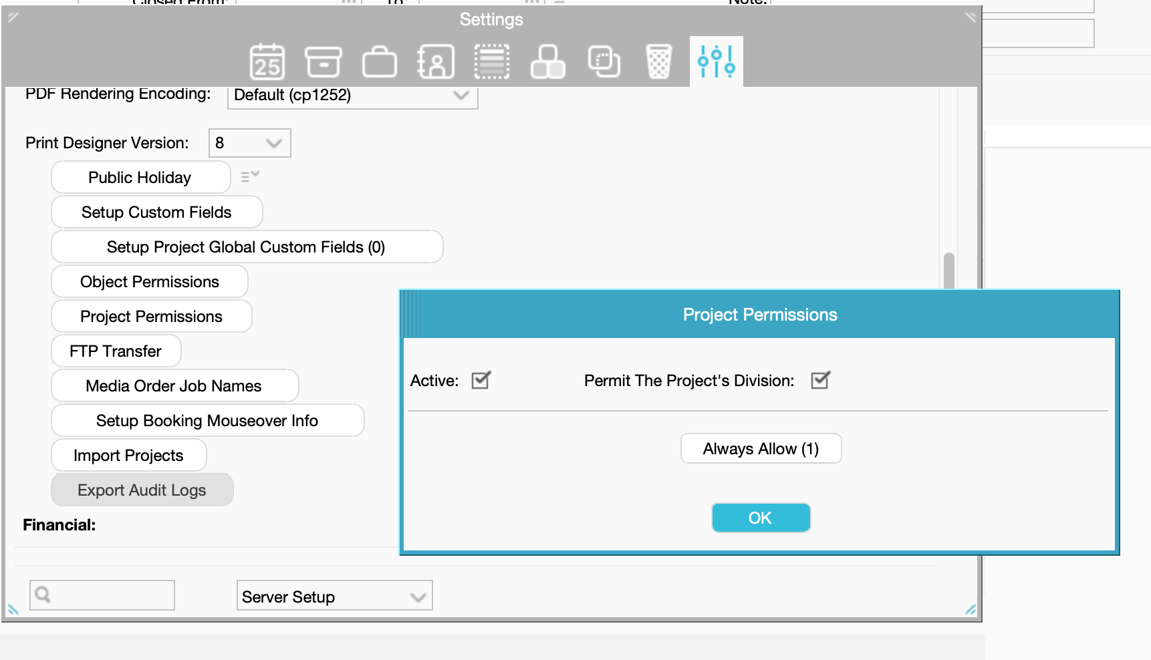
Task: Select the contacts address book icon
Action: [436, 62]
